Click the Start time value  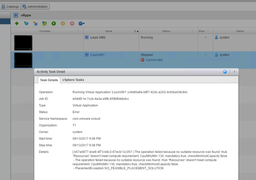coord(87,139)
